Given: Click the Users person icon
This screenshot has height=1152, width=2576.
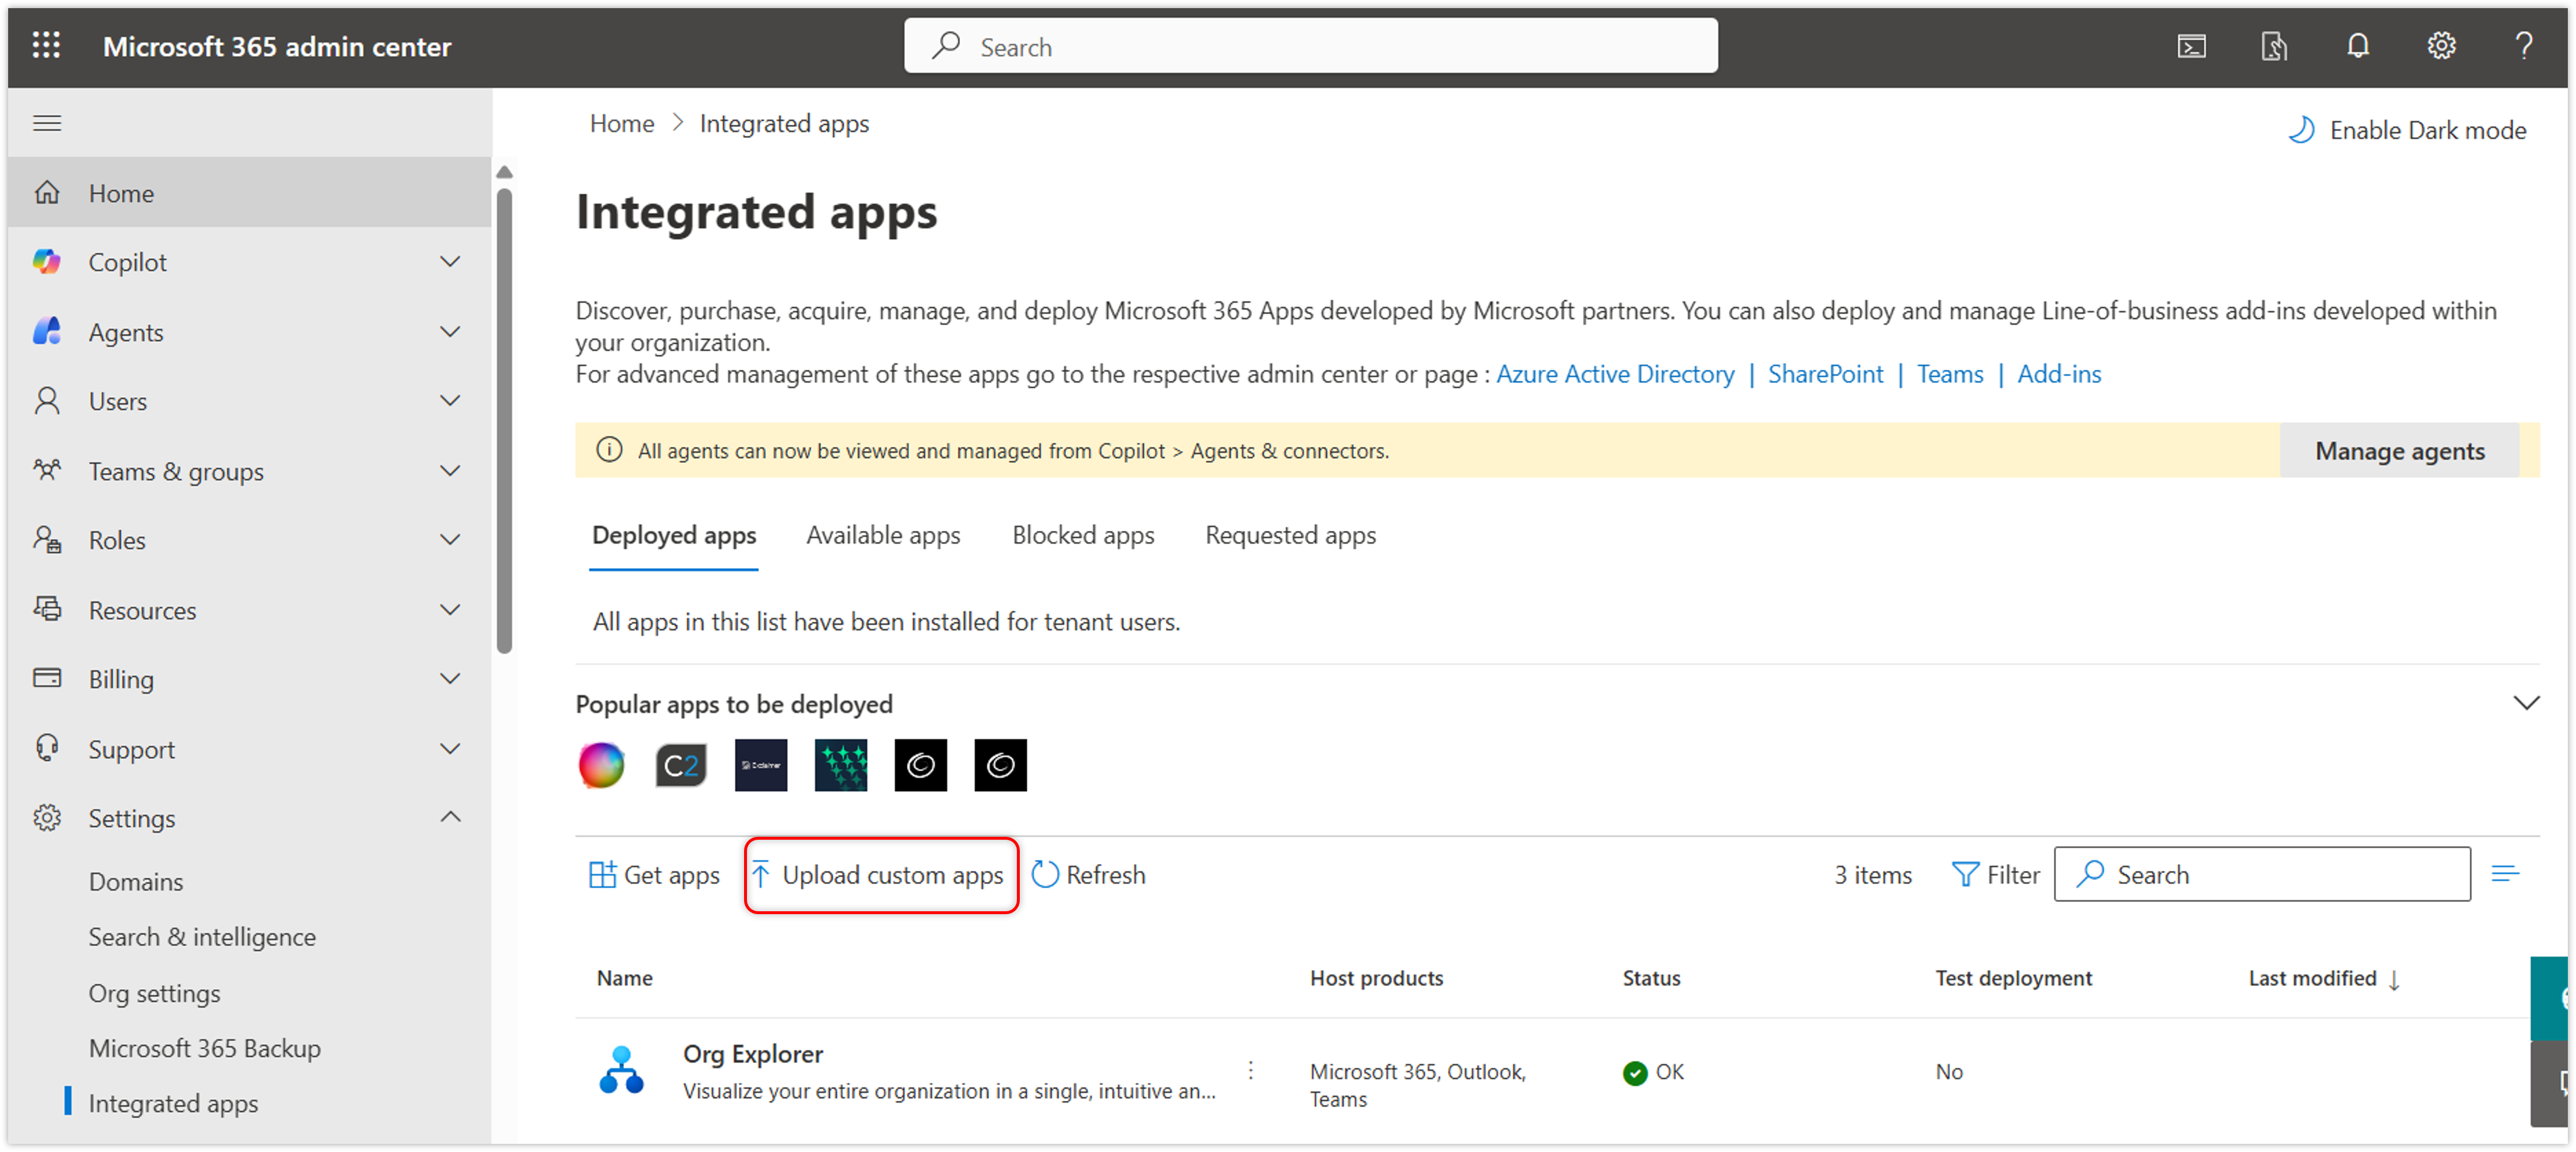Looking at the screenshot, I should point(47,401).
